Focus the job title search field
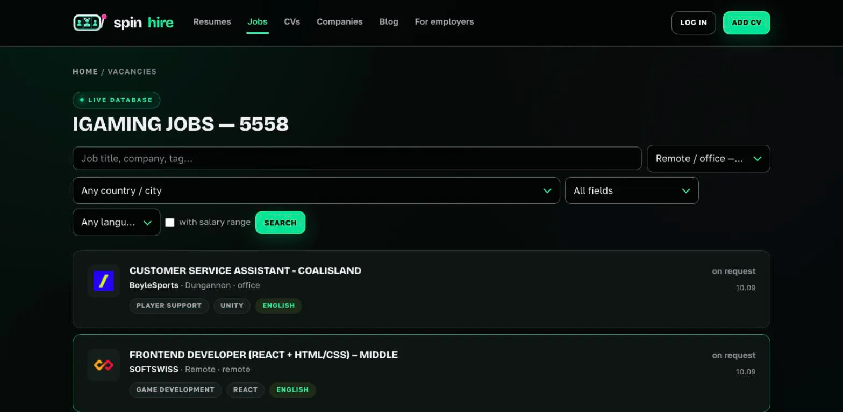The image size is (843, 412). (358, 159)
